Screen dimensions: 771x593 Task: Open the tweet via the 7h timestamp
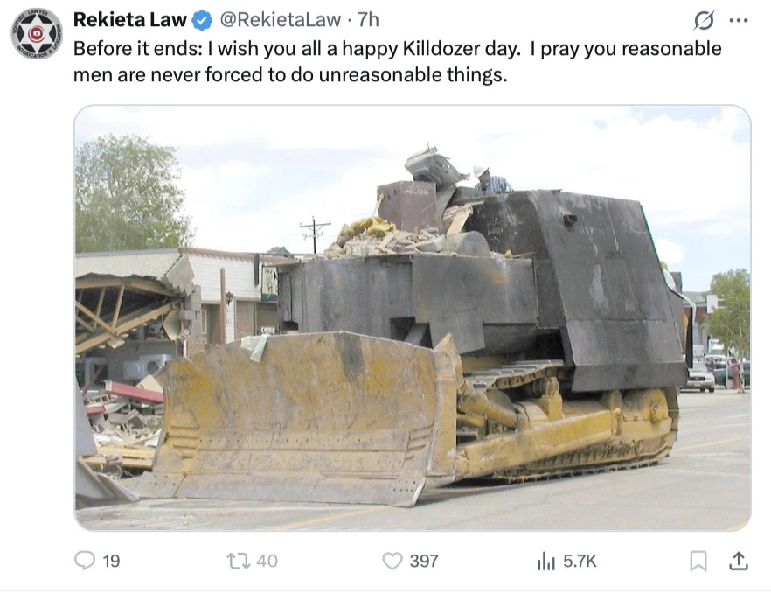[x=368, y=20]
